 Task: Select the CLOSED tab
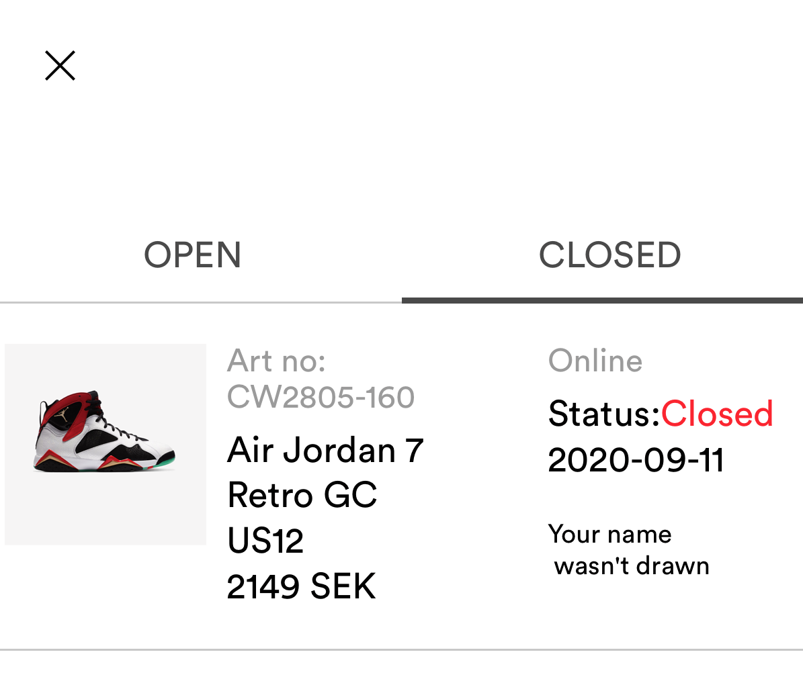point(610,255)
